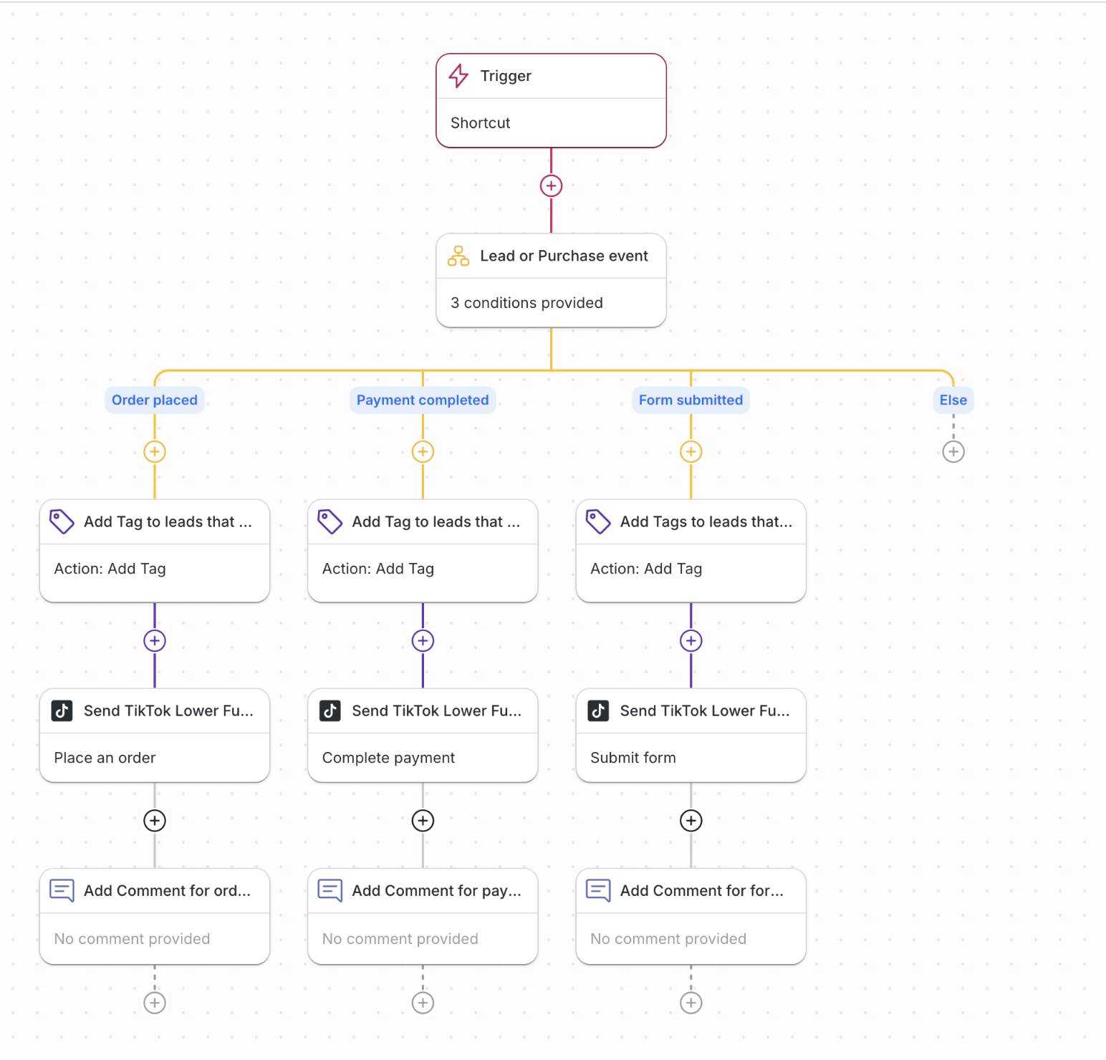Click the Else branch label
This screenshot has width=1106, height=1060.
click(953, 400)
